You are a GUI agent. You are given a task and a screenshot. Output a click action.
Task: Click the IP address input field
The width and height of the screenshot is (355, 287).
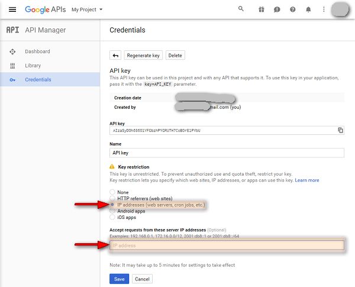(x=227, y=246)
